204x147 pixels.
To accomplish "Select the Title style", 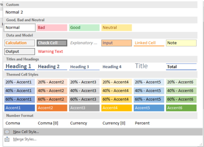I will [x=149, y=66].
